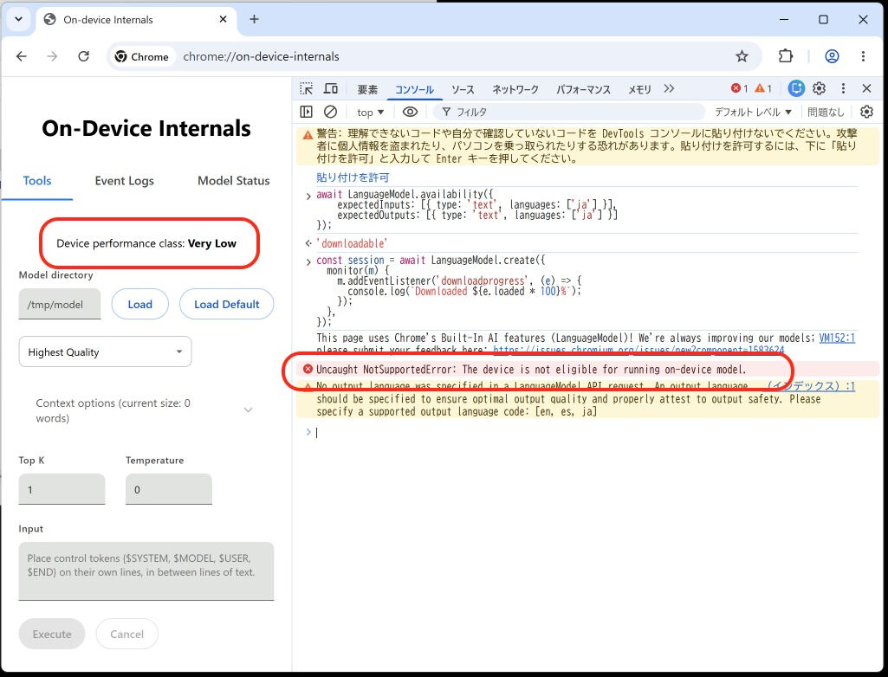Click the /tmp/model directory field
The height and width of the screenshot is (677, 888).
coord(60,304)
